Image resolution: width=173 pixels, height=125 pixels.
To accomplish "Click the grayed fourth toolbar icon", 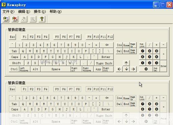I will [33, 19].
